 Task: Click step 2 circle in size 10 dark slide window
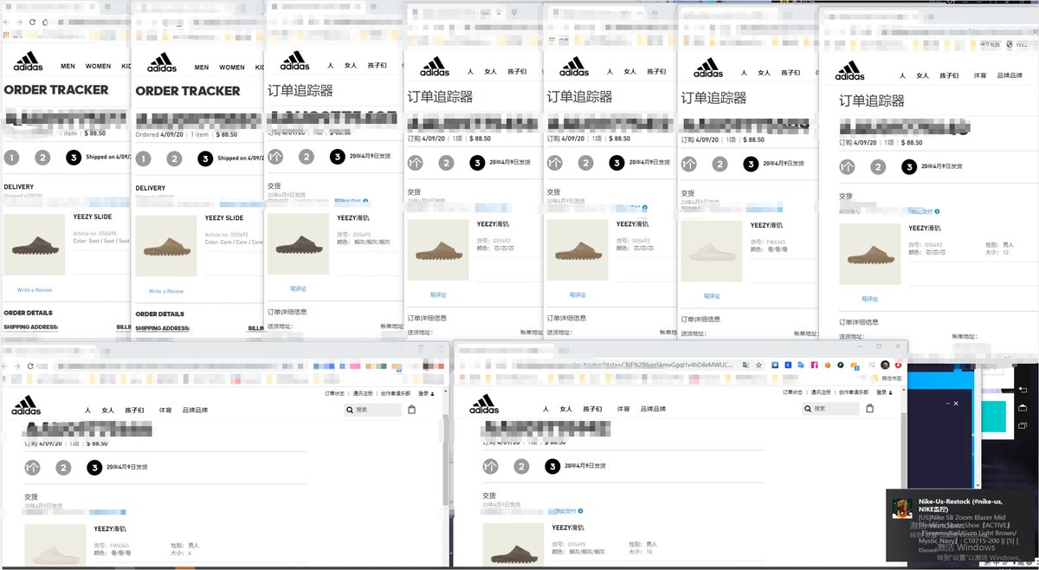[x=521, y=467]
